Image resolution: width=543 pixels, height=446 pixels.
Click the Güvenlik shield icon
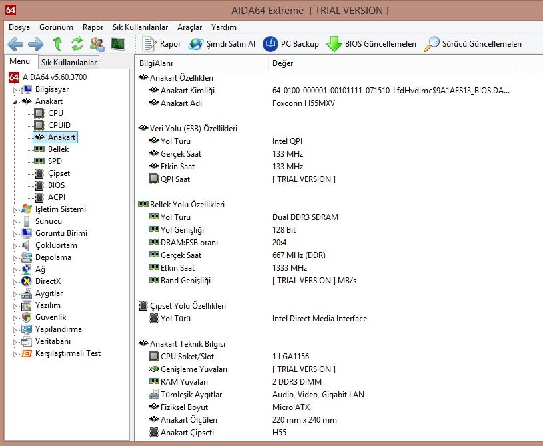[27, 317]
